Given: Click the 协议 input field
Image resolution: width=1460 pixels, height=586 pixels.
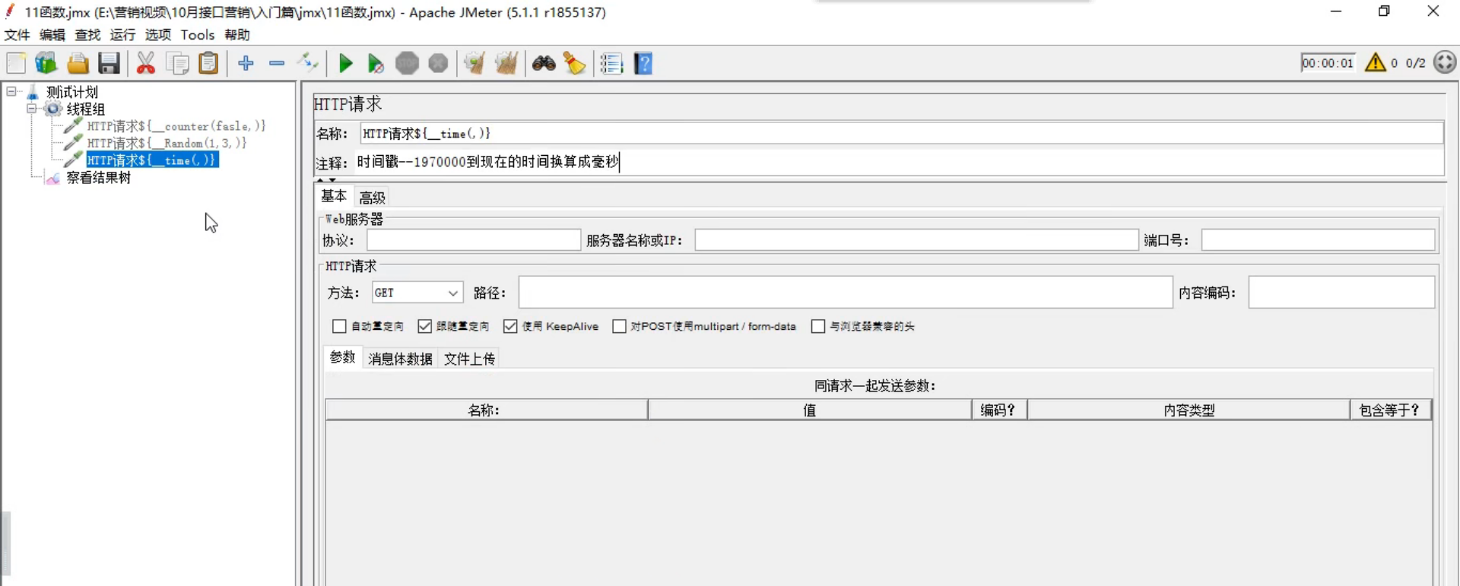Looking at the screenshot, I should point(474,240).
